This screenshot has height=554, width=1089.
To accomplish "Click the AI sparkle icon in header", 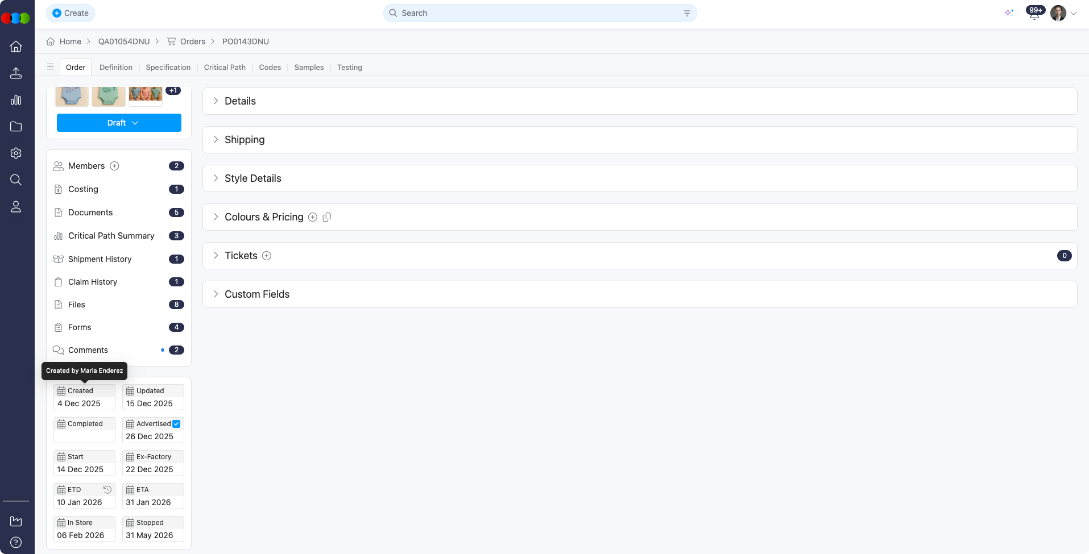I will (1009, 13).
